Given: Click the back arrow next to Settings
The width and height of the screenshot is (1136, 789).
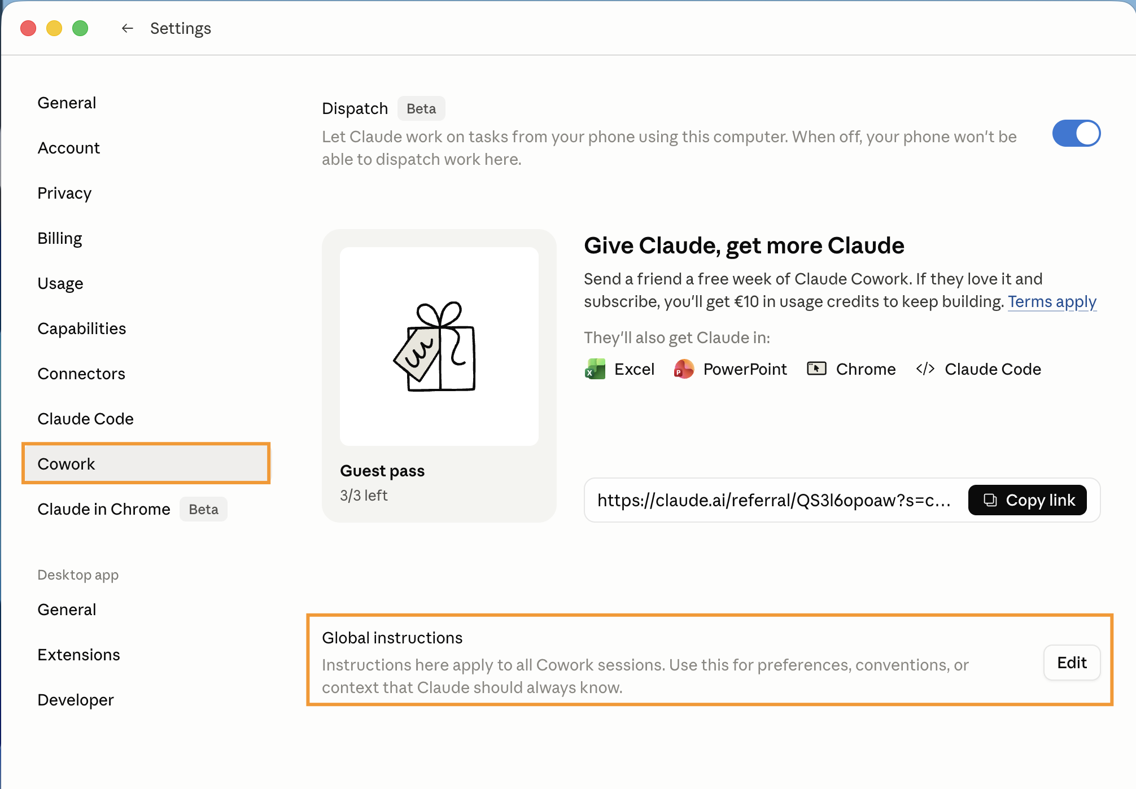Looking at the screenshot, I should click(x=127, y=28).
